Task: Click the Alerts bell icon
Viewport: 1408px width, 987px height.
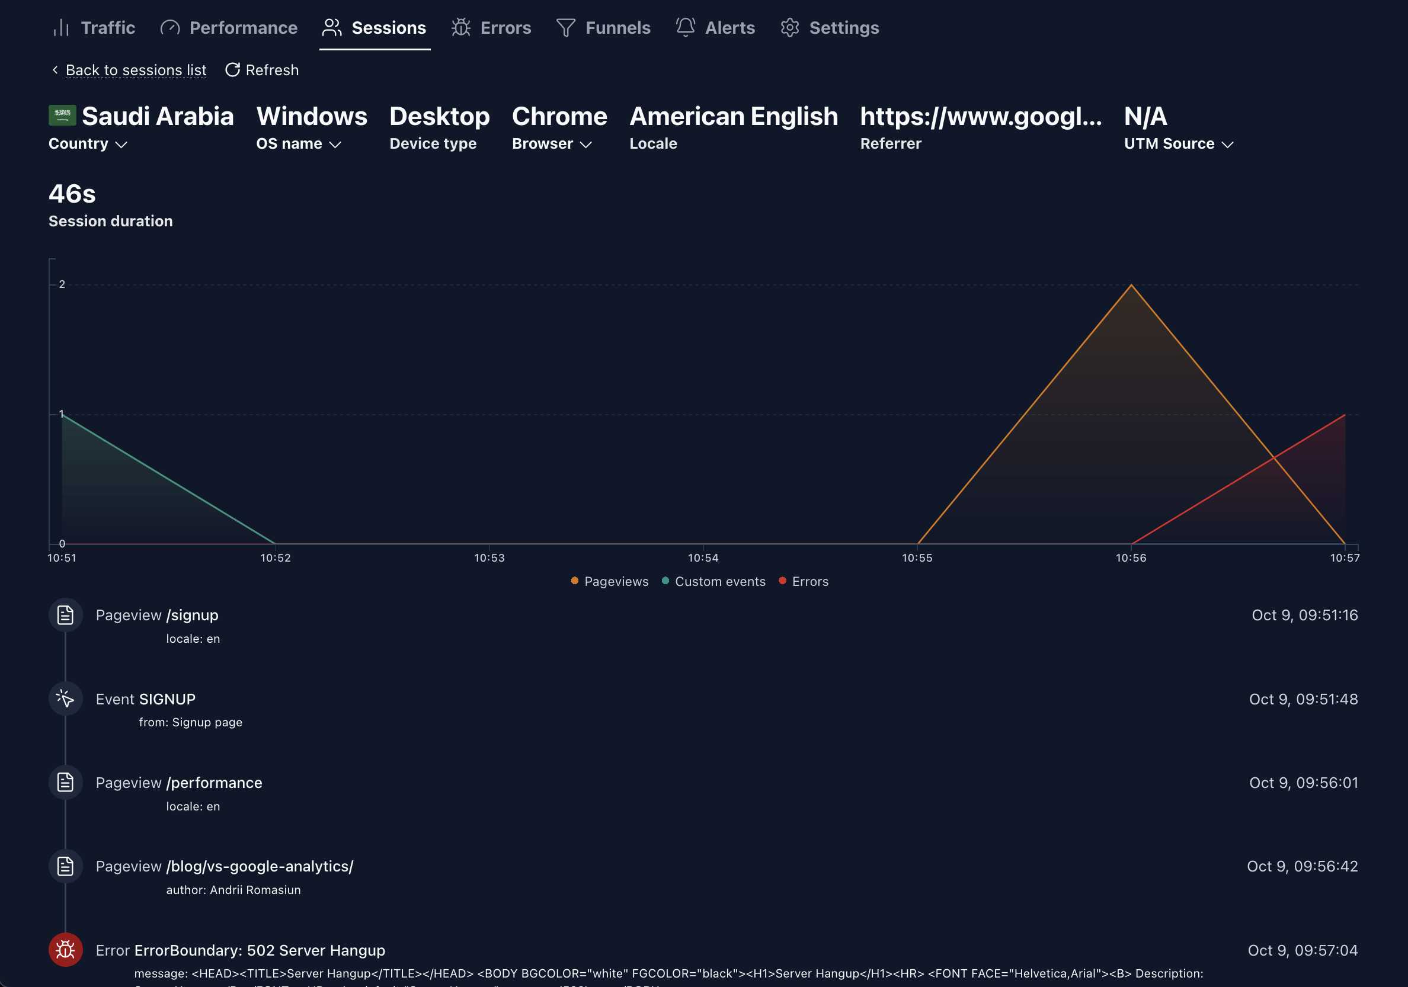Action: tap(685, 27)
